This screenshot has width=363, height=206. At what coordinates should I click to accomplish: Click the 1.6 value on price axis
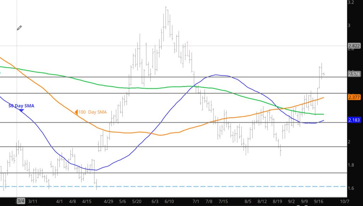[x=352, y=188]
